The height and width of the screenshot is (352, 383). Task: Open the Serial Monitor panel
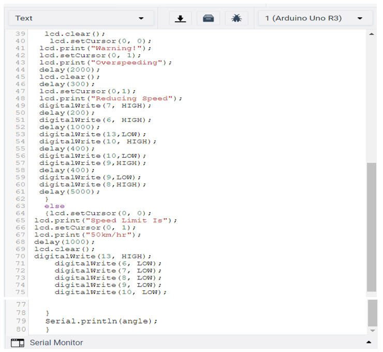point(56,343)
